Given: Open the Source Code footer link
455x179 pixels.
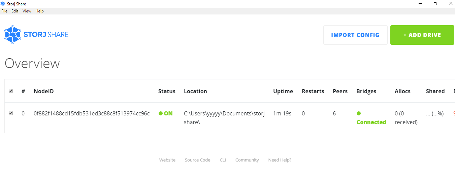Looking at the screenshot, I should coord(197,160).
